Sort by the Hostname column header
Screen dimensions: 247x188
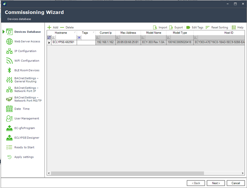[x=61, y=33]
